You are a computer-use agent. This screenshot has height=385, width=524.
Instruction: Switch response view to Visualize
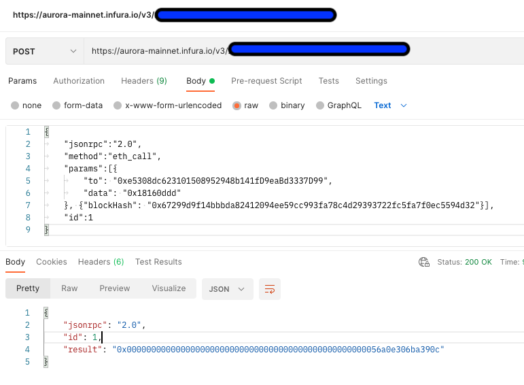pos(169,288)
